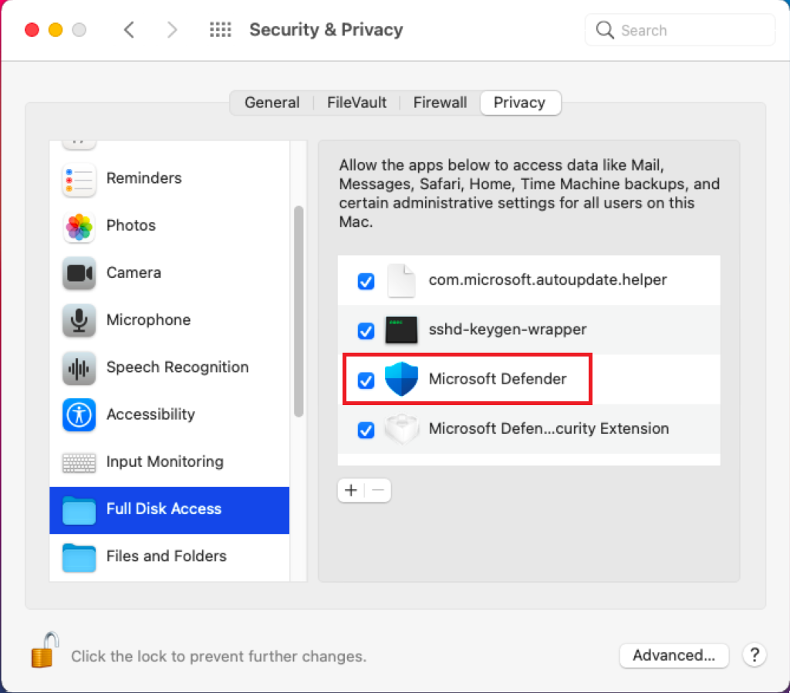Open the show-all preferences grid icon

tap(220, 30)
